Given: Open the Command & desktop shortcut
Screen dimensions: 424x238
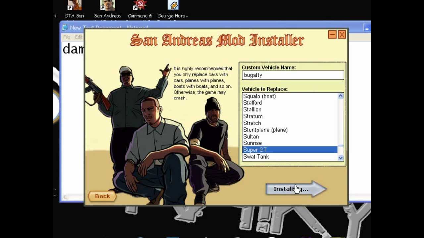Looking at the screenshot, I should tap(140, 10).
